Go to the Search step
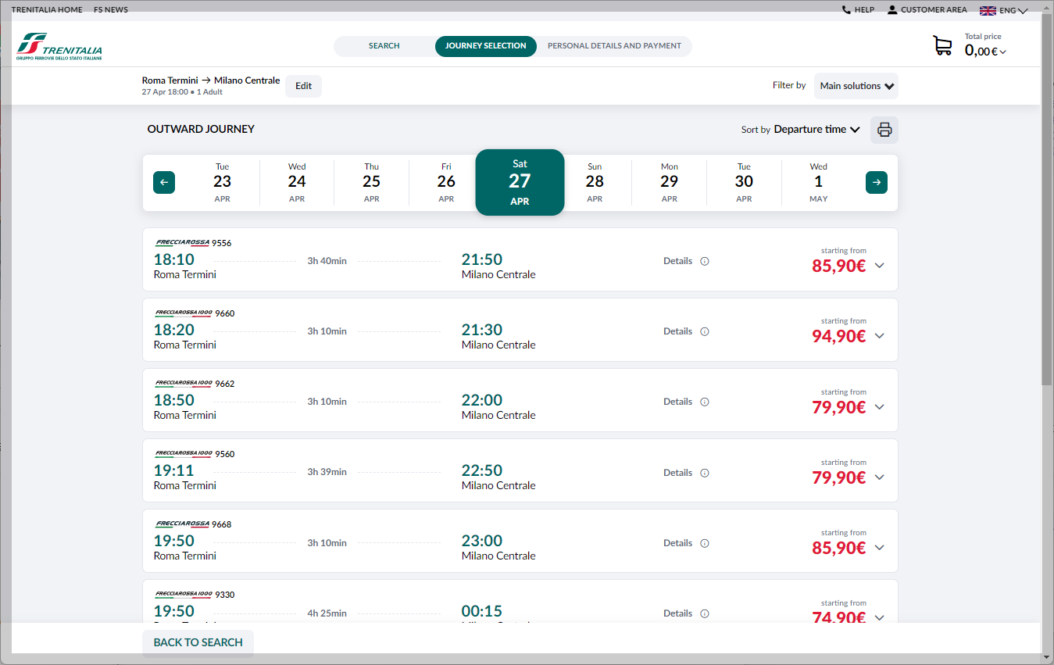The image size is (1054, 665). point(384,46)
